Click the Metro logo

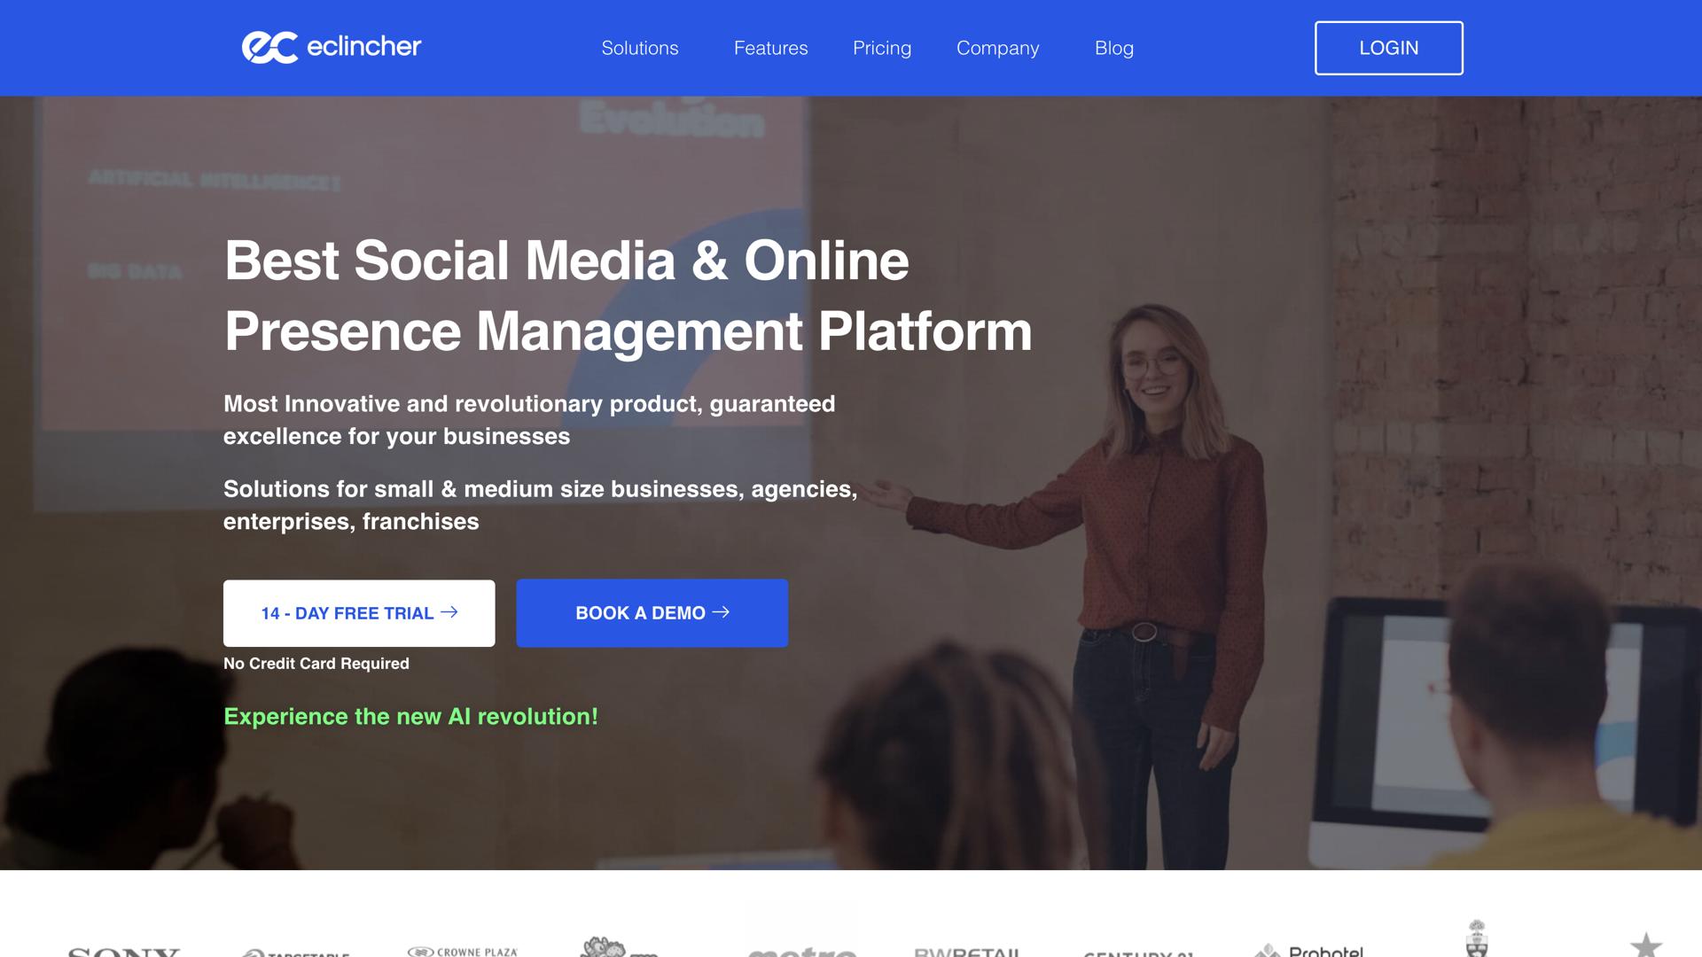pyautogui.click(x=802, y=952)
